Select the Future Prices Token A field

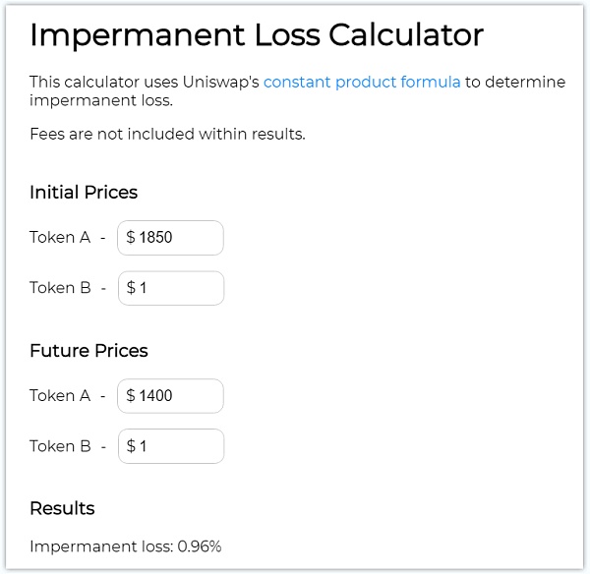point(177,396)
